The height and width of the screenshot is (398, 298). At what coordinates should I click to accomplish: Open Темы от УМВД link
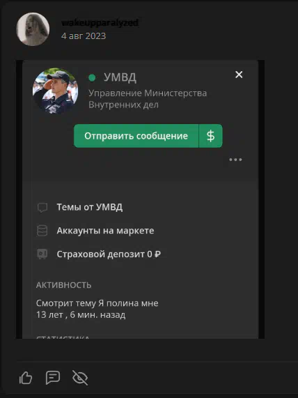click(90, 207)
